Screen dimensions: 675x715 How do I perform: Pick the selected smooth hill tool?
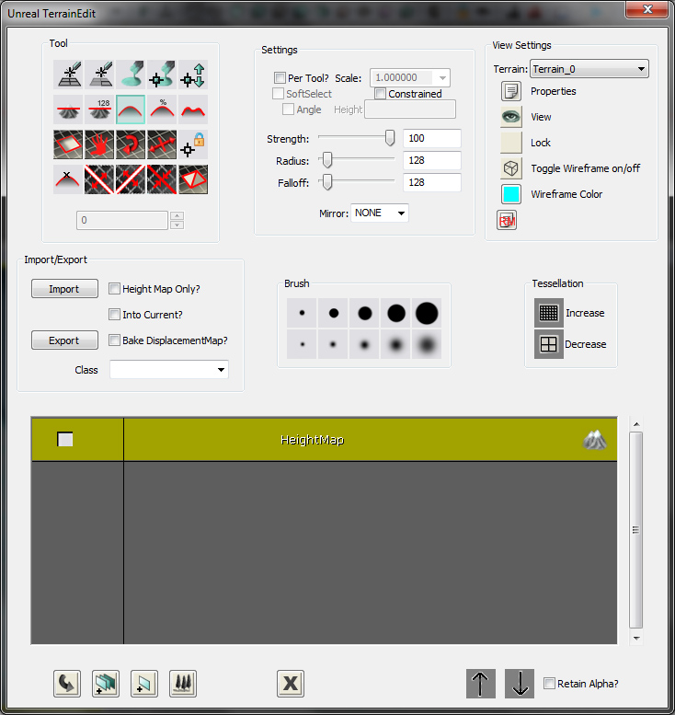click(131, 110)
